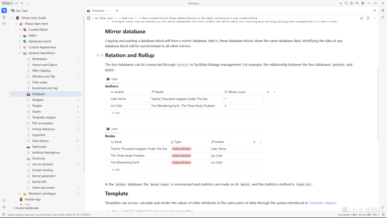Viewport: 387px width, 218px height.
Task: Add a column to Authors table
Action: click(268, 92)
